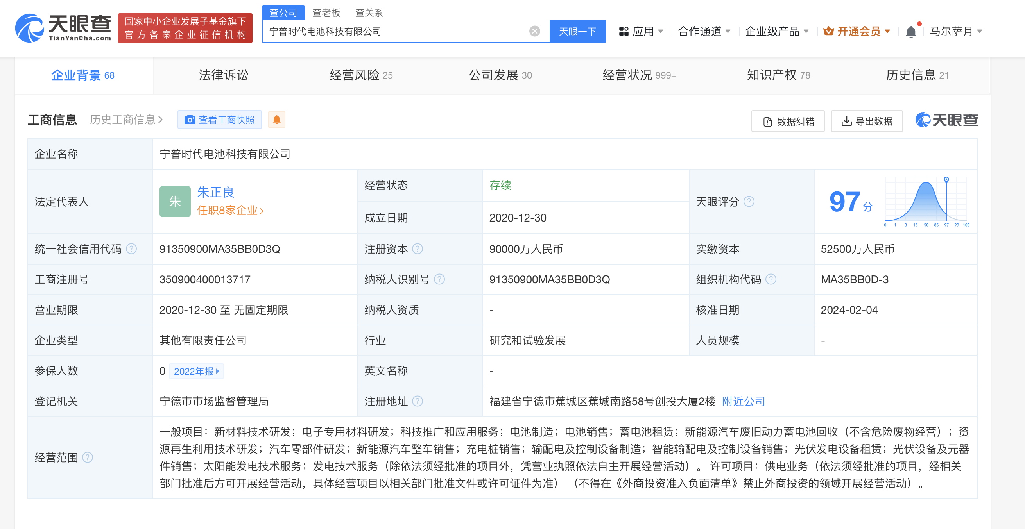This screenshot has height=529, width=1025.
Task: Click help icon next to 经营范围
Action: 88,458
